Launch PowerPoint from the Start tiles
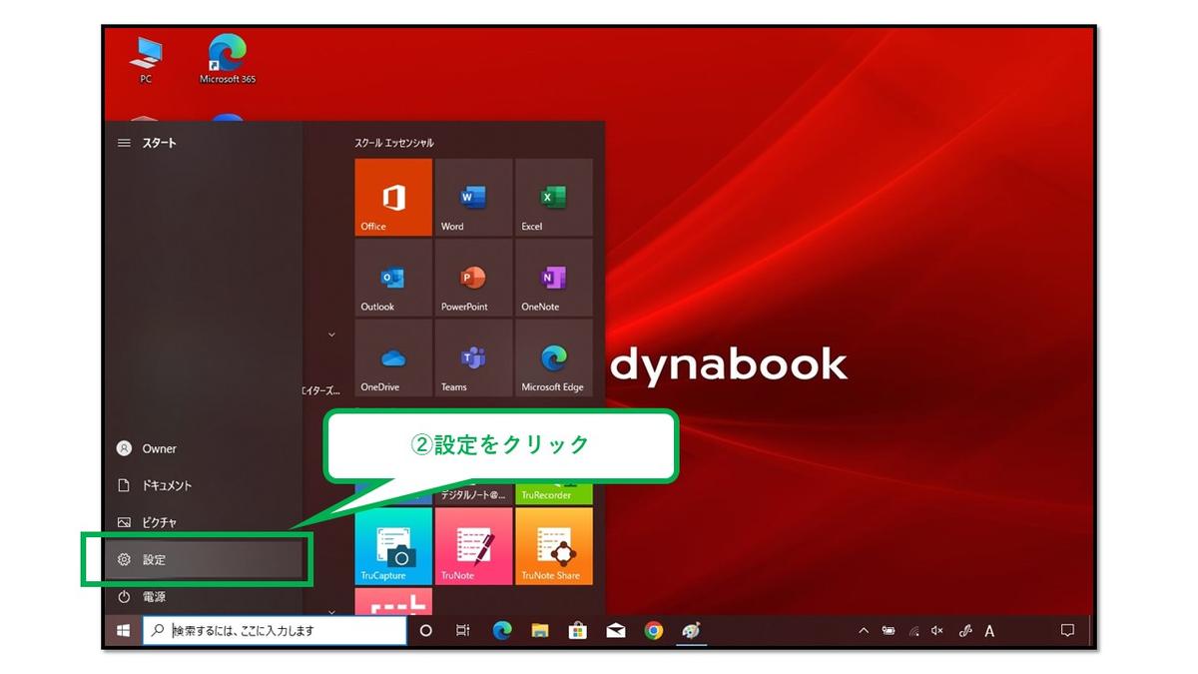 coord(473,278)
